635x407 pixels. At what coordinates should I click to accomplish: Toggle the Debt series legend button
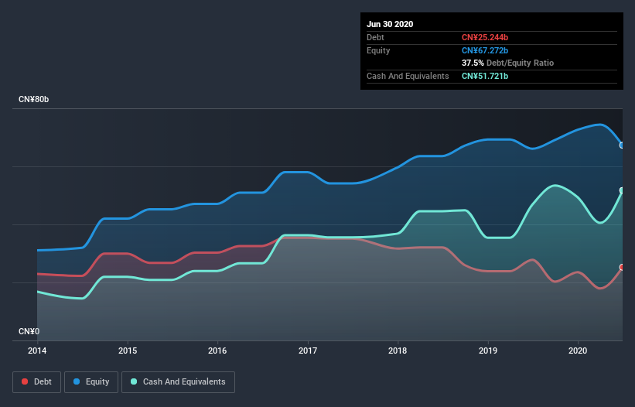click(36, 382)
